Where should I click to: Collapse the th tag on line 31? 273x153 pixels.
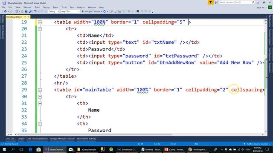pos(40,103)
